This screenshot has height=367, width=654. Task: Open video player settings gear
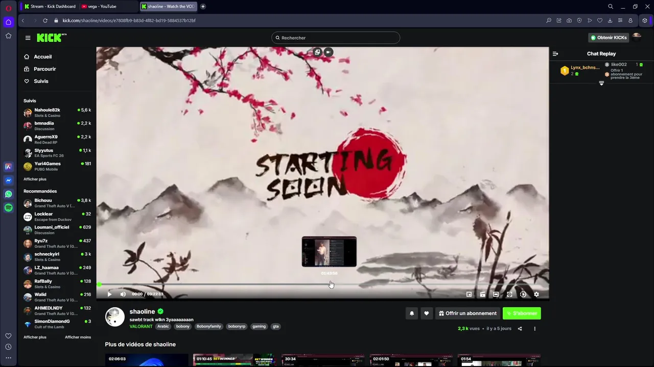click(x=536, y=294)
